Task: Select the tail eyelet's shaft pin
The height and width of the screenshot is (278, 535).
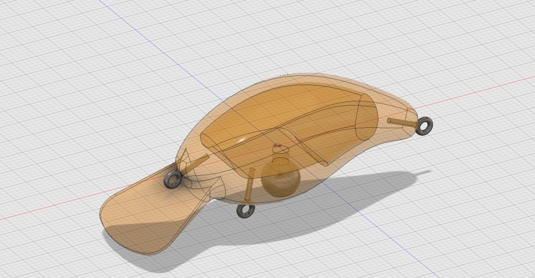Action: (402, 122)
